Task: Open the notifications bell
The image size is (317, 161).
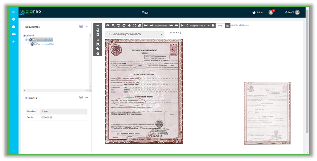Action: 271,12
